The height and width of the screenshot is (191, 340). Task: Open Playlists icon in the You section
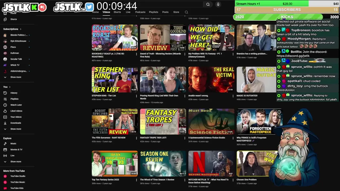pos(5,99)
